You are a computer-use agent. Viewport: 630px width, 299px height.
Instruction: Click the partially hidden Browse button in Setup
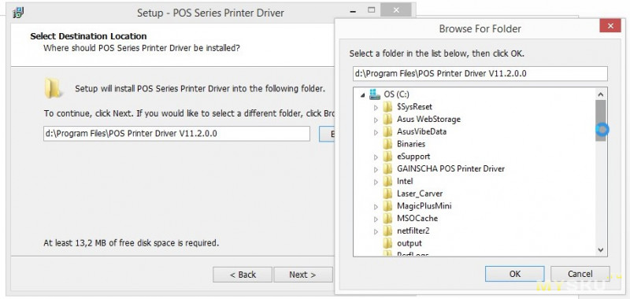click(x=327, y=134)
